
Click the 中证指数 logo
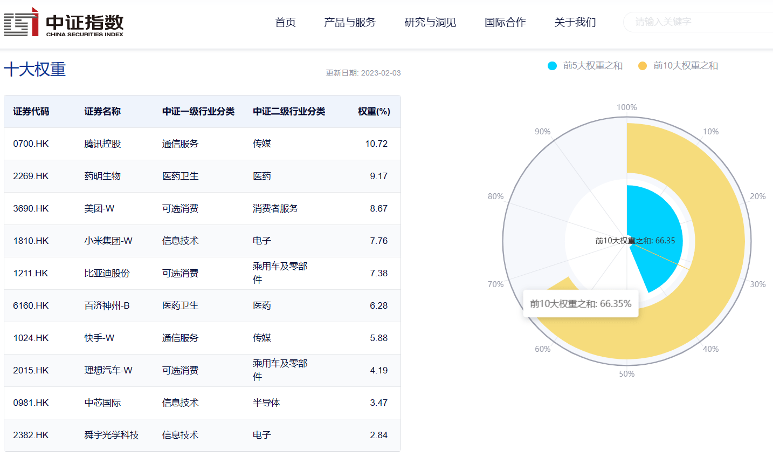(63, 22)
